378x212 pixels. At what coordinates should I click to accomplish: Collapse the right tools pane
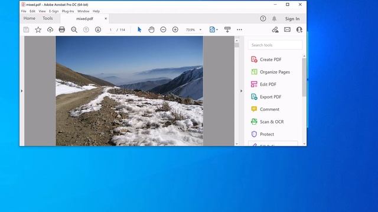click(x=242, y=91)
